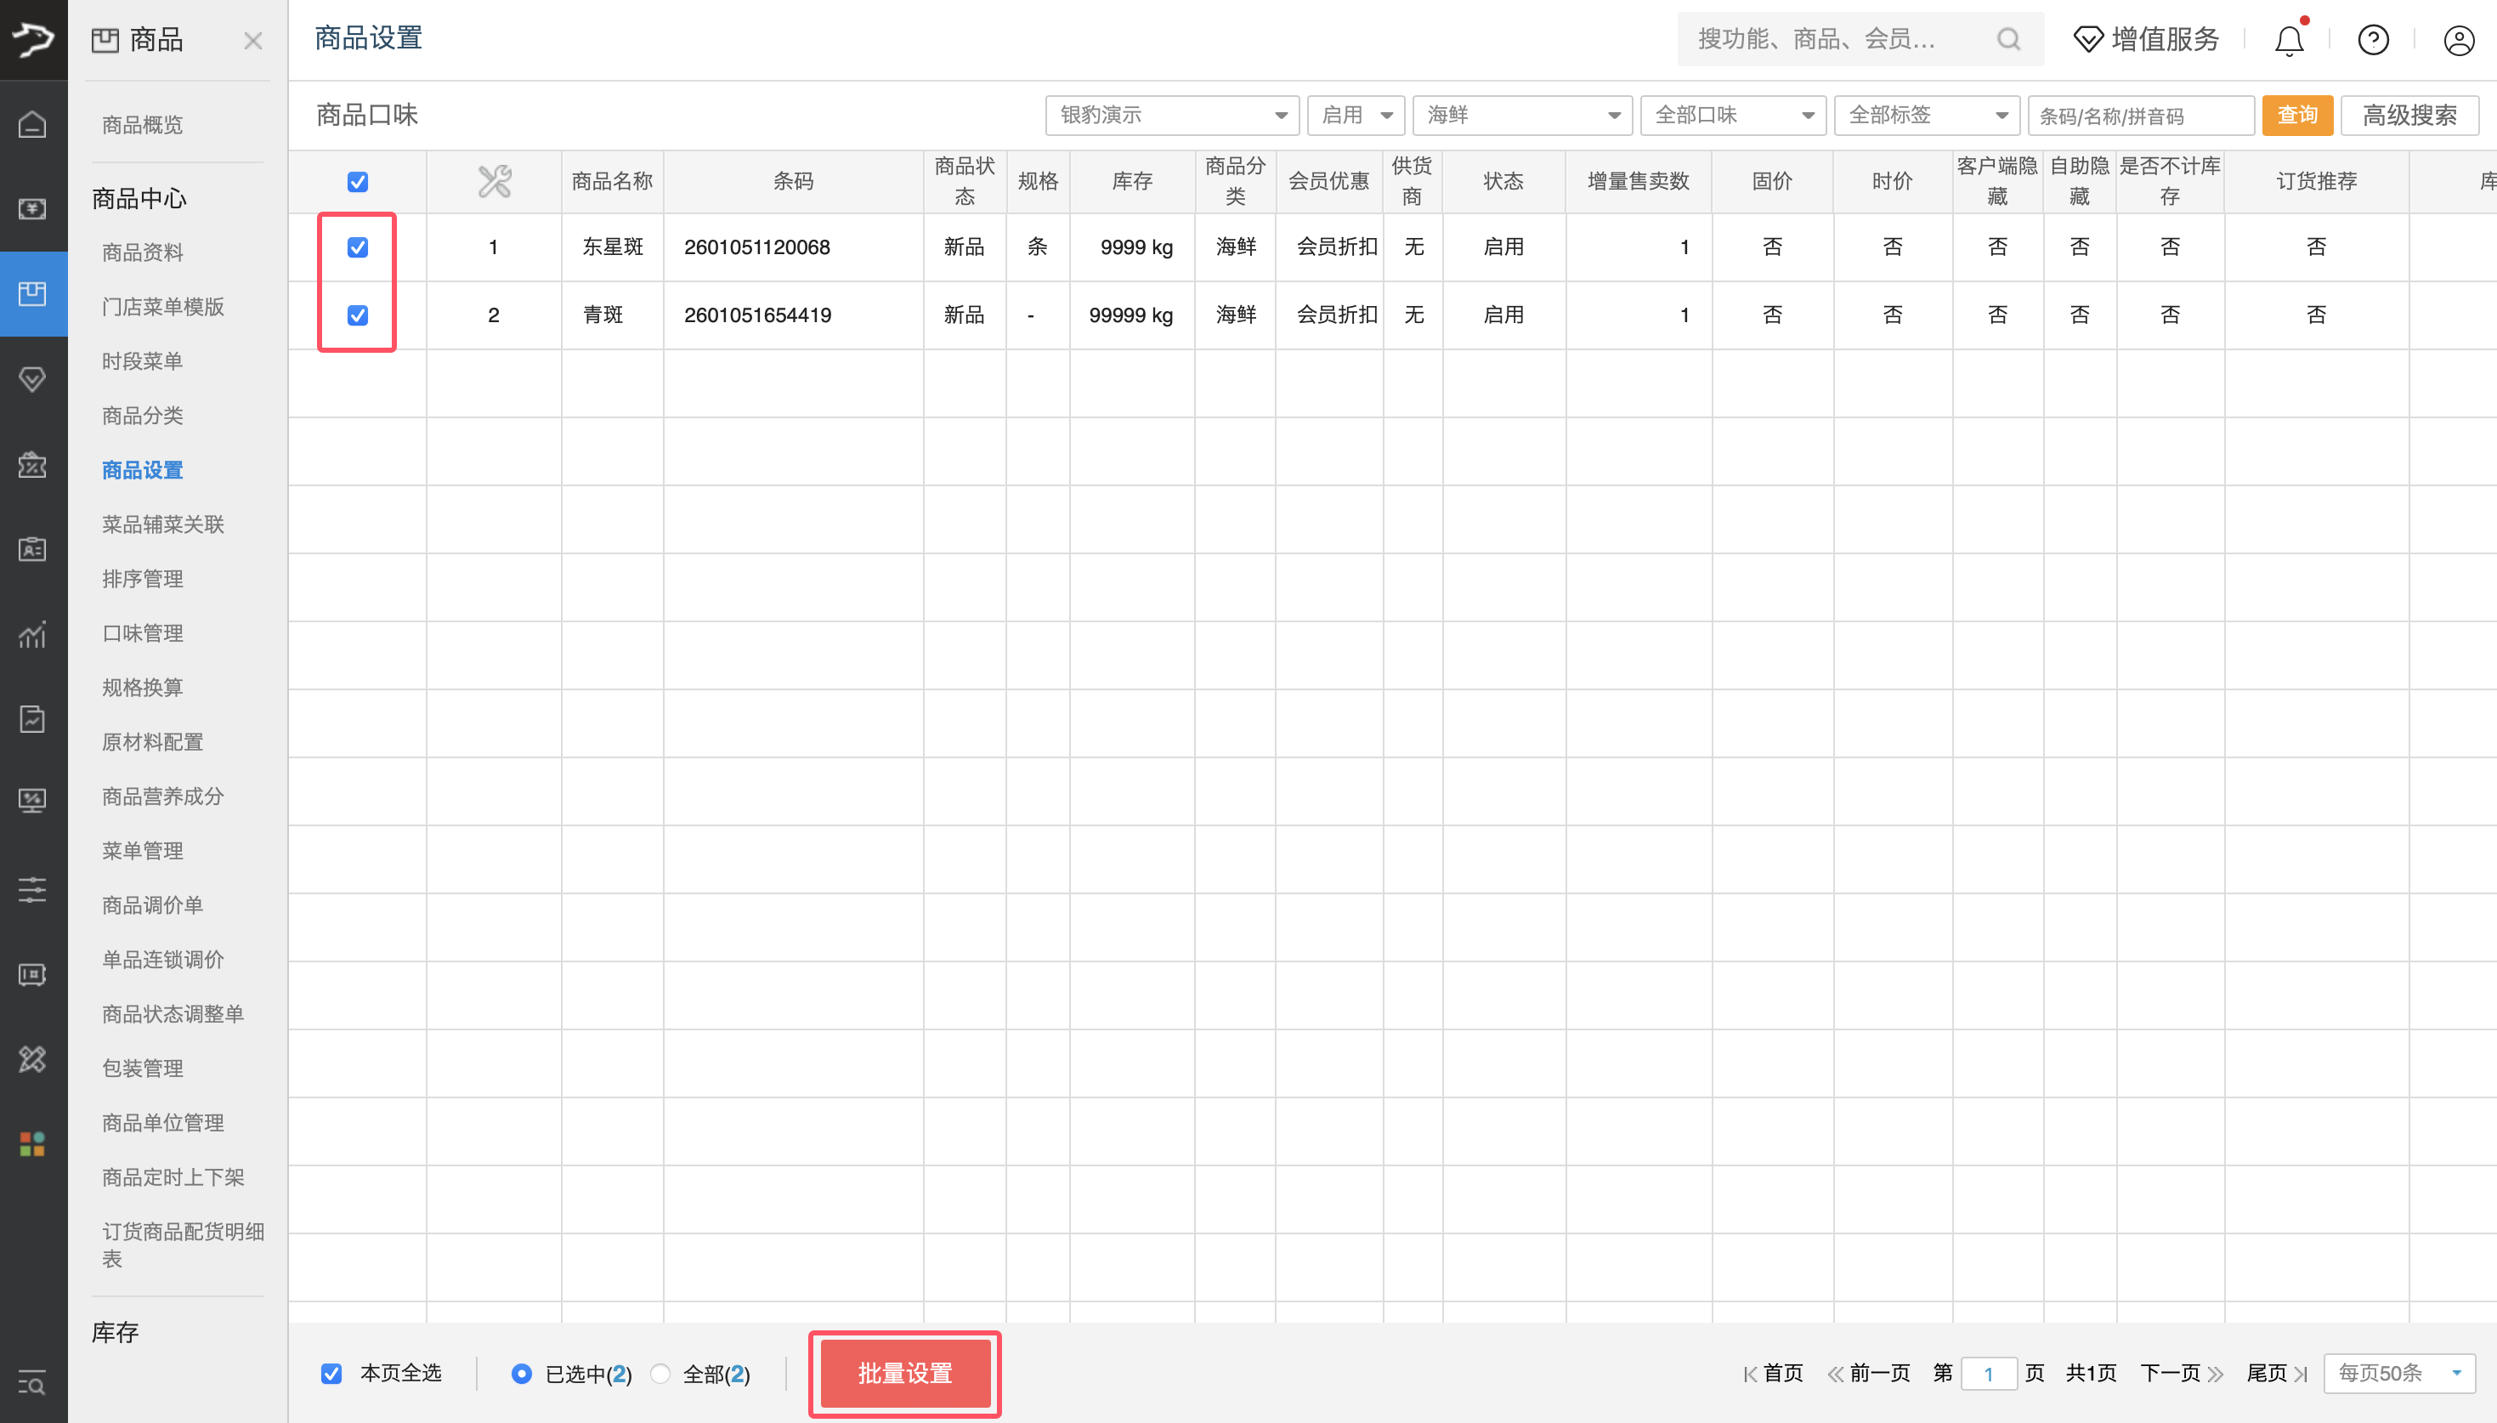Open the 全部口味 dropdown

coord(1732,116)
